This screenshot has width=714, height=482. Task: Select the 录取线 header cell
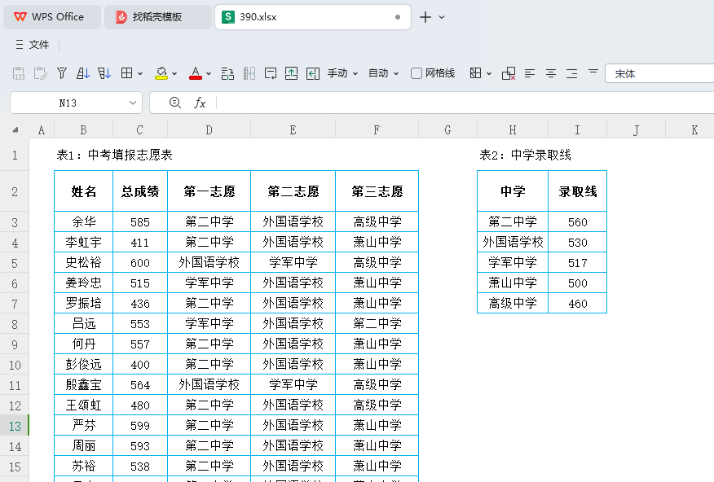point(577,191)
